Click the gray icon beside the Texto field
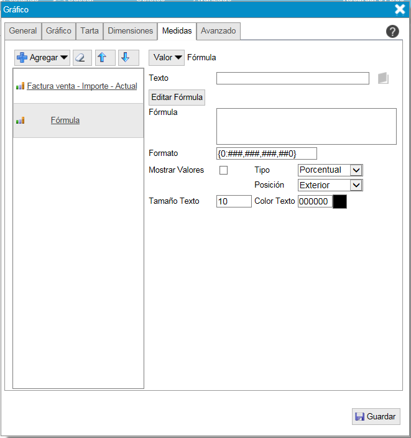 pos(383,78)
